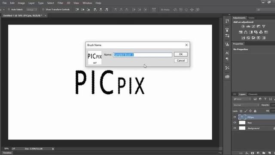Image resolution: width=275 pixels, height=155 pixels.
Task: Click the brush Name input field
Action: [143, 55]
